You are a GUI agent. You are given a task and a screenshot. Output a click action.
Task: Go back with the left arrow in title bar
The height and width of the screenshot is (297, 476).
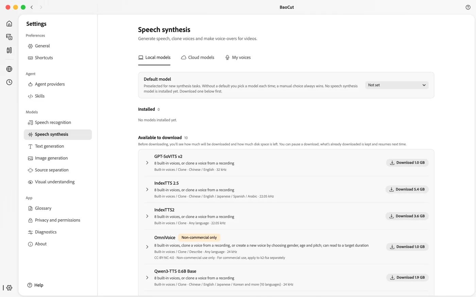(32, 7)
